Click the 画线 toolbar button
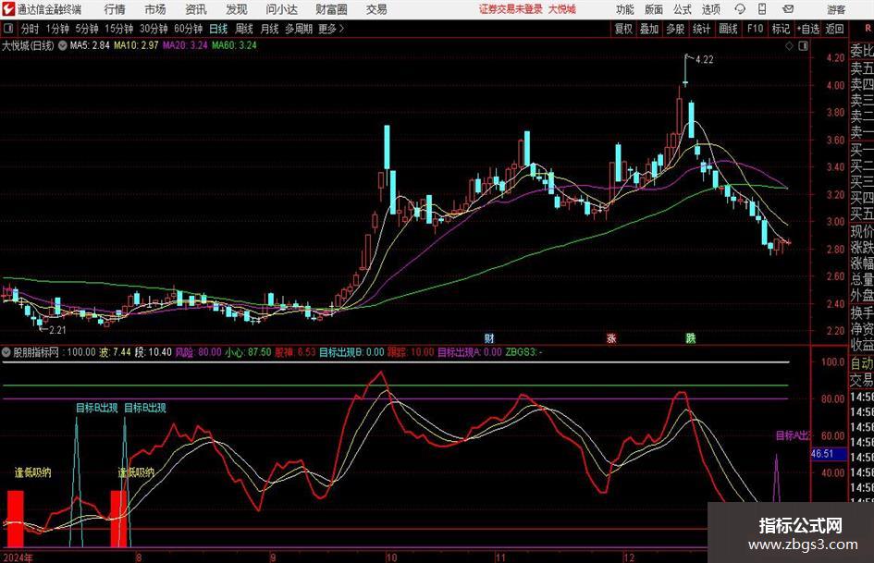 pos(729,29)
